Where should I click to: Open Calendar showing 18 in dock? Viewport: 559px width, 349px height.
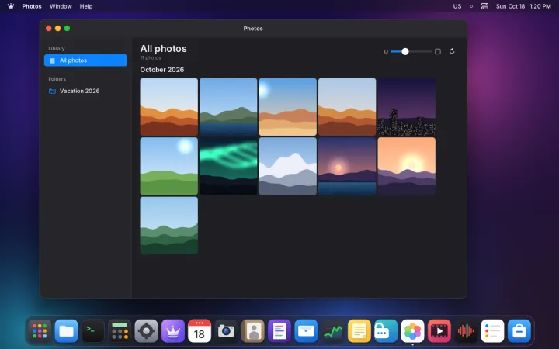coord(200,331)
